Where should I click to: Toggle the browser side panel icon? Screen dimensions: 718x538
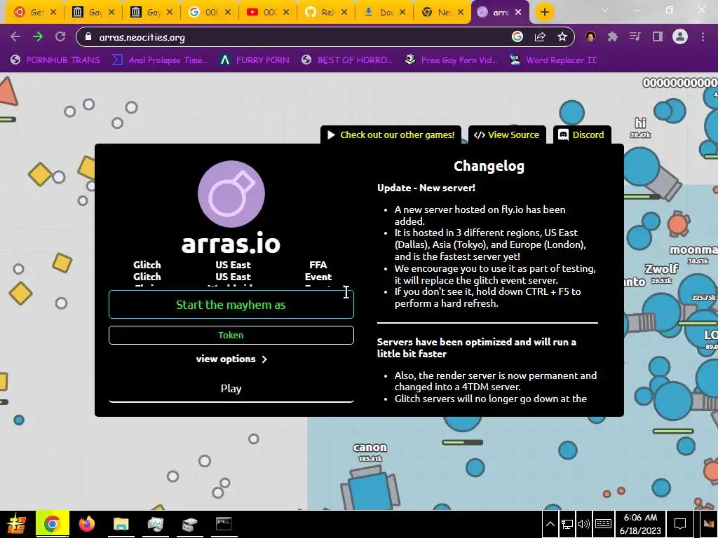pyautogui.click(x=658, y=36)
